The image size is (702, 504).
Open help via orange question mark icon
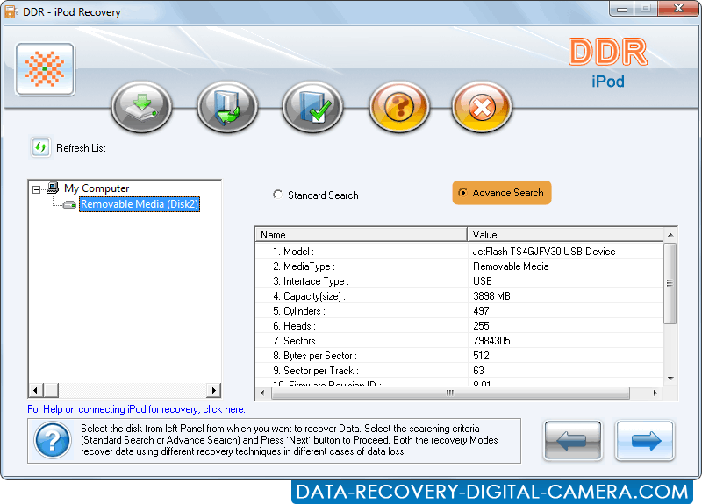pos(399,107)
